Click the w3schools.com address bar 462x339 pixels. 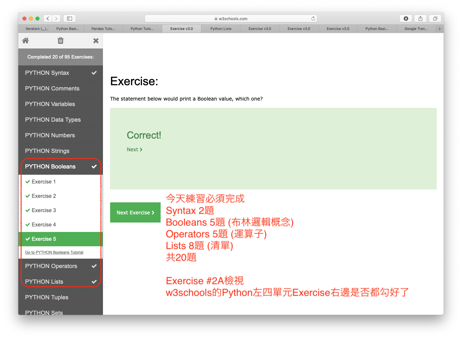click(x=231, y=19)
